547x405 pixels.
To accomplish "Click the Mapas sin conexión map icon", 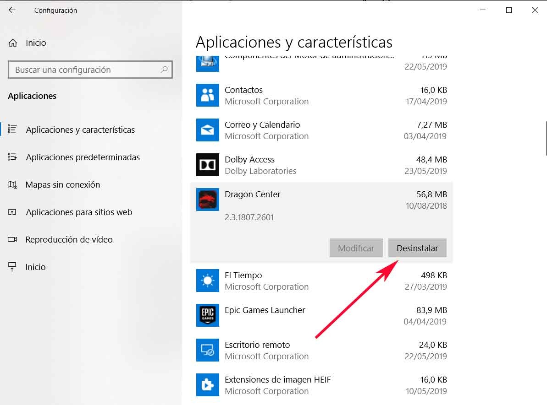I will click(12, 184).
